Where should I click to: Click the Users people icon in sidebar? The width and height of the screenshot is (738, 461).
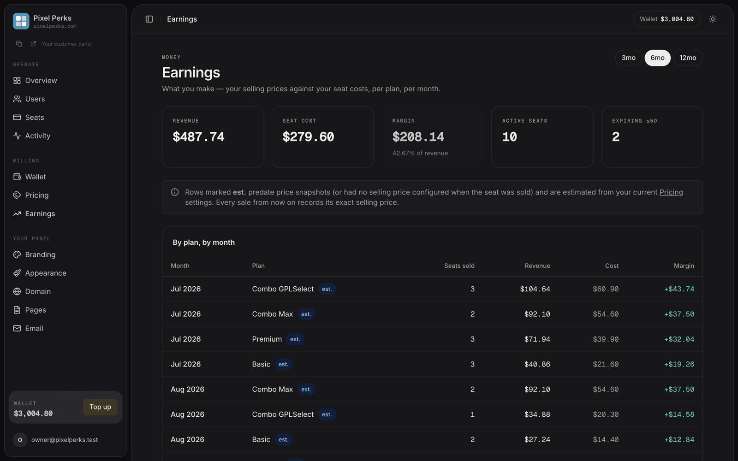pos(17,99)
